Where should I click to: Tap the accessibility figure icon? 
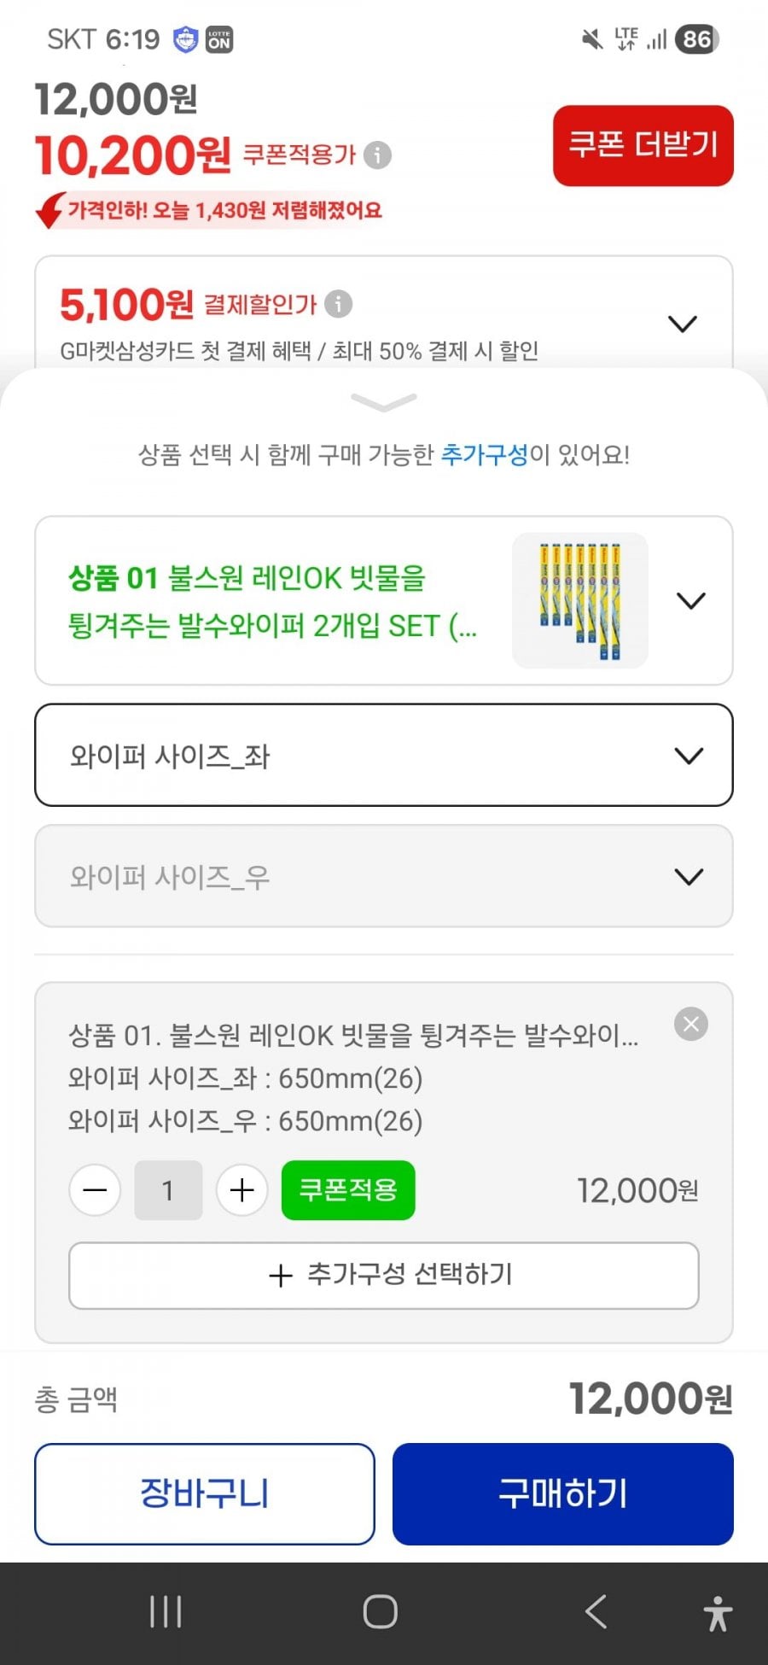click(718, 1613)
